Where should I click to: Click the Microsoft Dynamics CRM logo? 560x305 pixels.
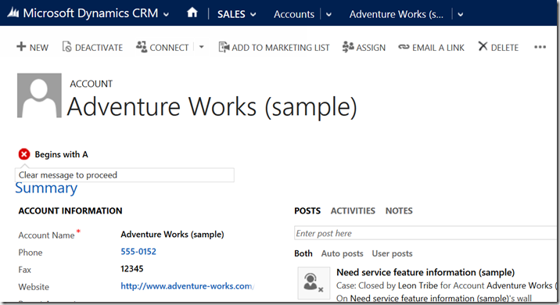(13, 13)
